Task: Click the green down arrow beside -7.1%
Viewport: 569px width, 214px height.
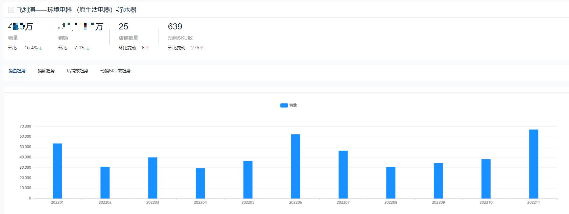Action: point(88,48)
